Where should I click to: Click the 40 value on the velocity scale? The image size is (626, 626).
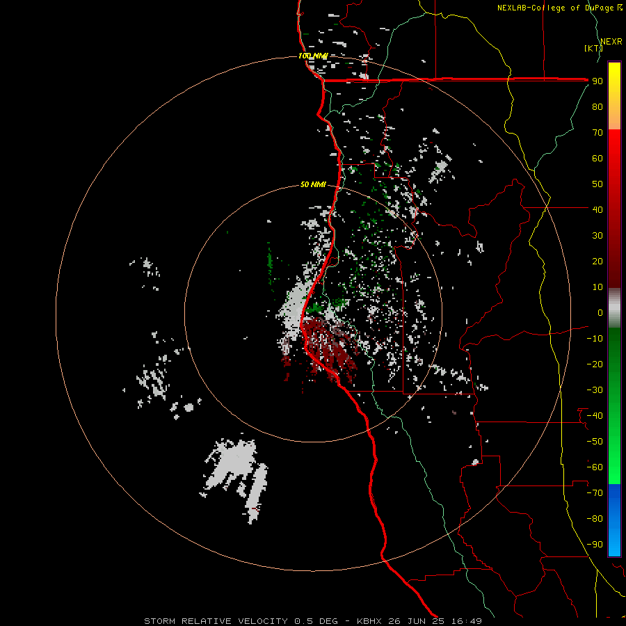[x=597, y=209]
